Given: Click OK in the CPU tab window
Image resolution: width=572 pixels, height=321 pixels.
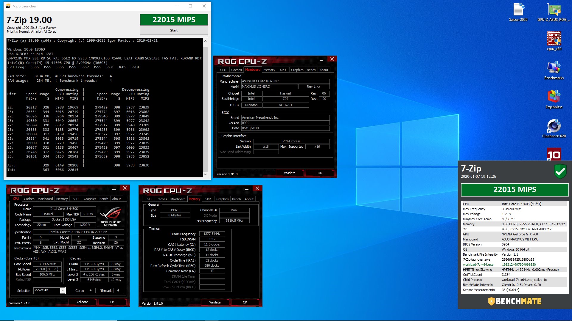Looking at the screenshot, I should [x=112, y=302].
